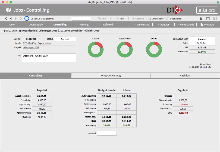Click Intern Zeitkosten 225,00
The width and height of the screenshot is (220, 152).
click(127, 108)
